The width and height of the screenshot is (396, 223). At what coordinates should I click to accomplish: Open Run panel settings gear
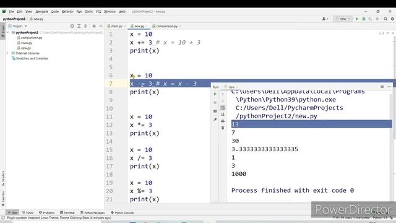(382, 87)
